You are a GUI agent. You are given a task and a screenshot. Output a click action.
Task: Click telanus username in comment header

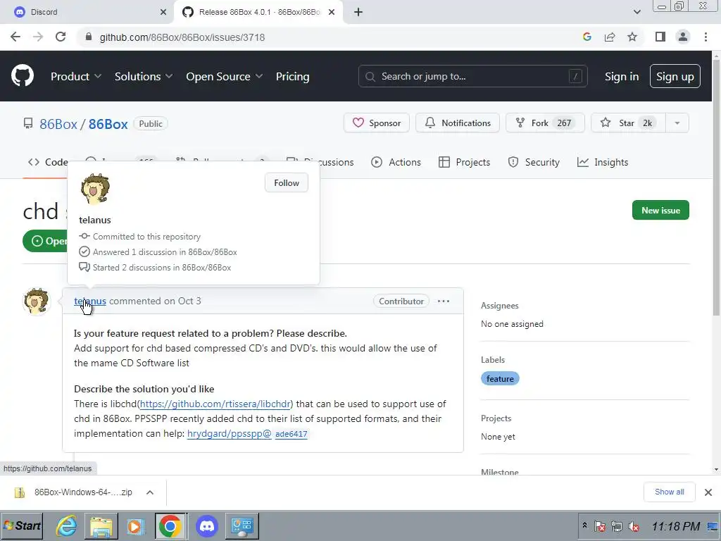click(90, 301)
